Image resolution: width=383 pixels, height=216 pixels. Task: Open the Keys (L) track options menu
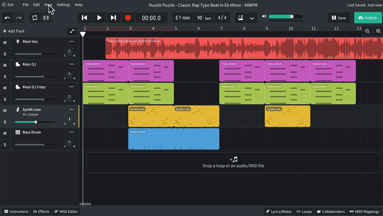tap(72, 64)
